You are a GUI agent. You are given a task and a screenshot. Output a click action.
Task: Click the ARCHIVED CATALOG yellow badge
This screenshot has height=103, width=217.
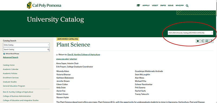coord(68,39)
